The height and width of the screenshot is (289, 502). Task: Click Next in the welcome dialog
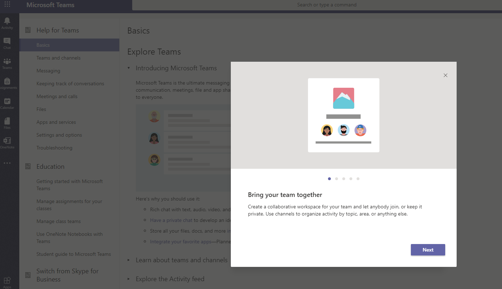coord(428,250)
